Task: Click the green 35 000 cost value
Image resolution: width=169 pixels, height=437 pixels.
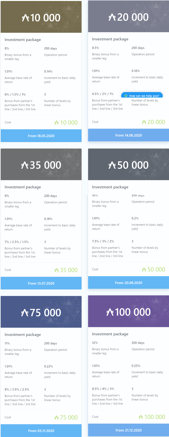Action: (69, 270)
